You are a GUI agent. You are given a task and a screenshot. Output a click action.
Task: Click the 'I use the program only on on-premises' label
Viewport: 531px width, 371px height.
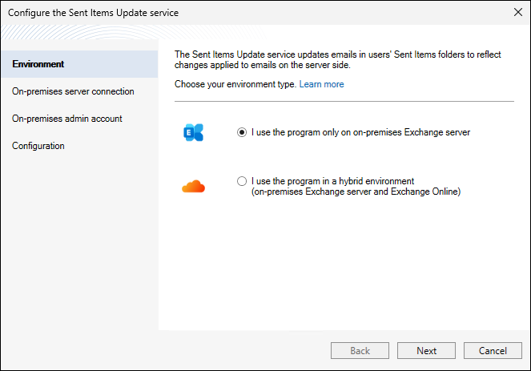coord(360,133)
